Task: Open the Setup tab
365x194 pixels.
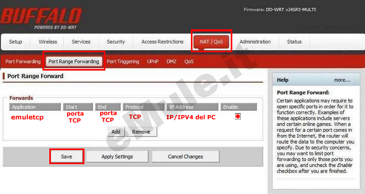Action: click(x=15, y=42)
